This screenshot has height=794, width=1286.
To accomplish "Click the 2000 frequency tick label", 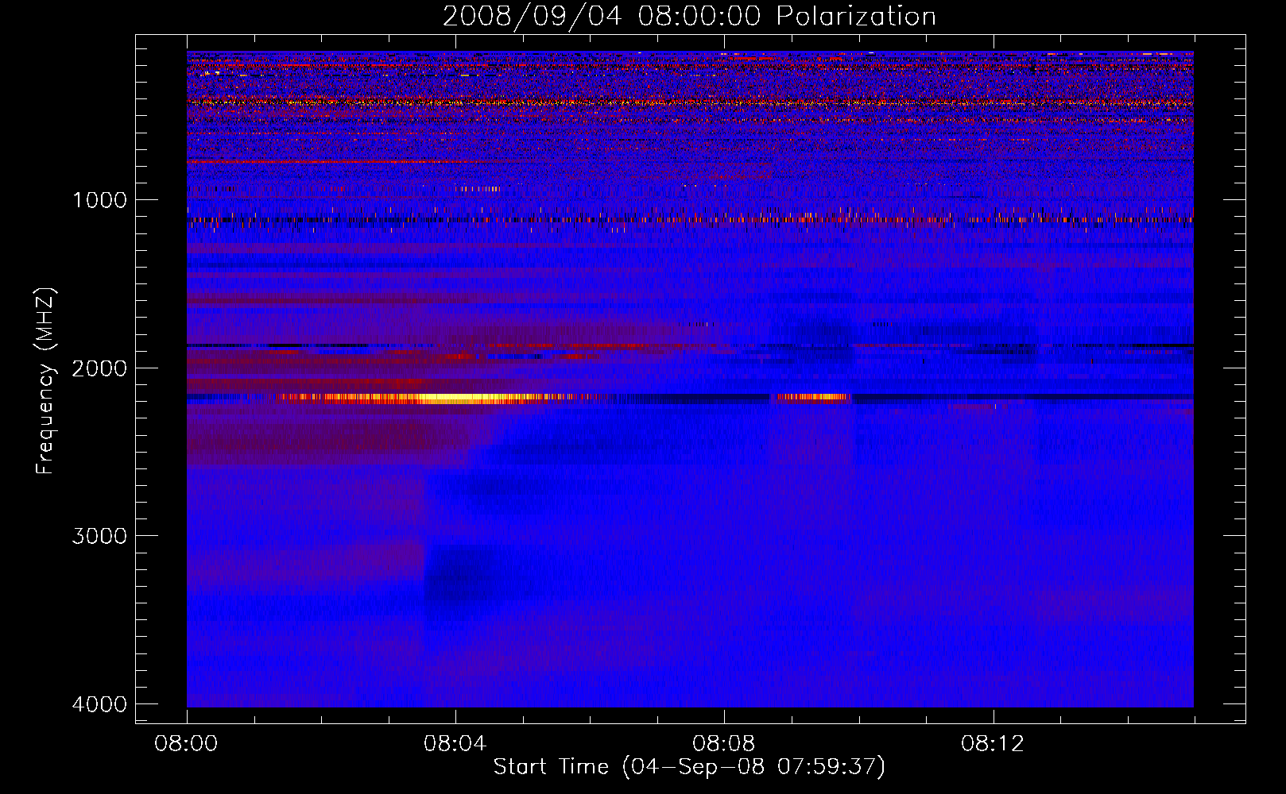I will coord(99,368).
